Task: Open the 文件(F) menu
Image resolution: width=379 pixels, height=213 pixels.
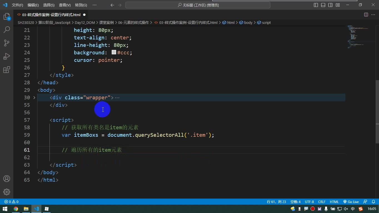Action: [18, 5]
